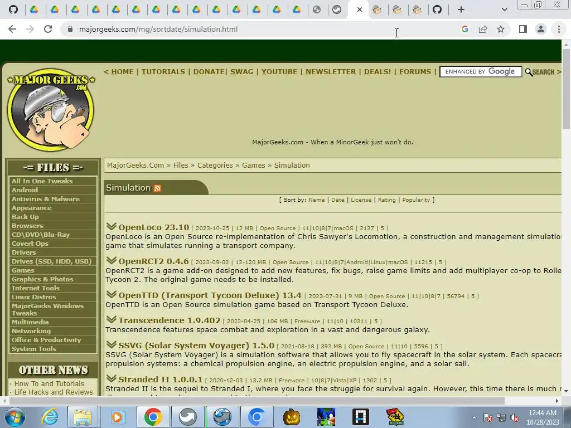Open Windows Start button

(15, 417)
